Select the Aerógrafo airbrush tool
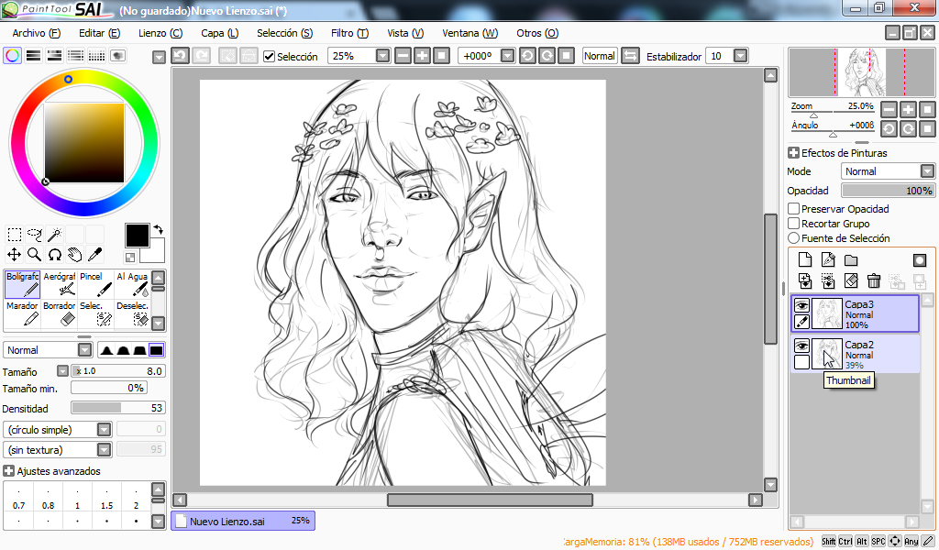This screenshot has width=939, height=550. coord(60,284)
